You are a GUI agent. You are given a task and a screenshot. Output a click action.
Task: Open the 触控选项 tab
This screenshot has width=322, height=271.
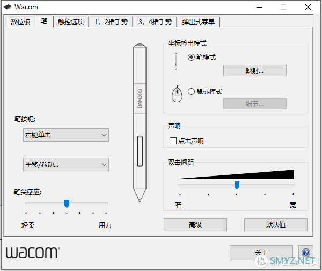point(71,22)
